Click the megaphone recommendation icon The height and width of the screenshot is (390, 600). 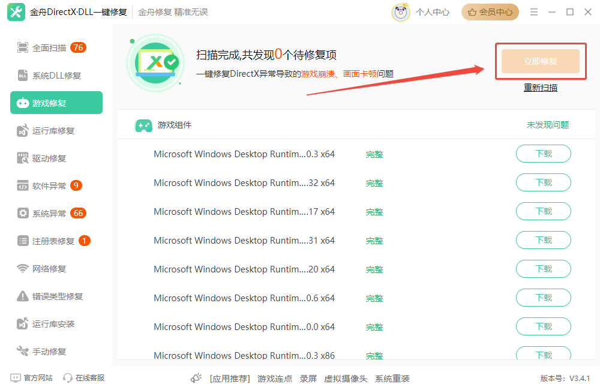196,378
